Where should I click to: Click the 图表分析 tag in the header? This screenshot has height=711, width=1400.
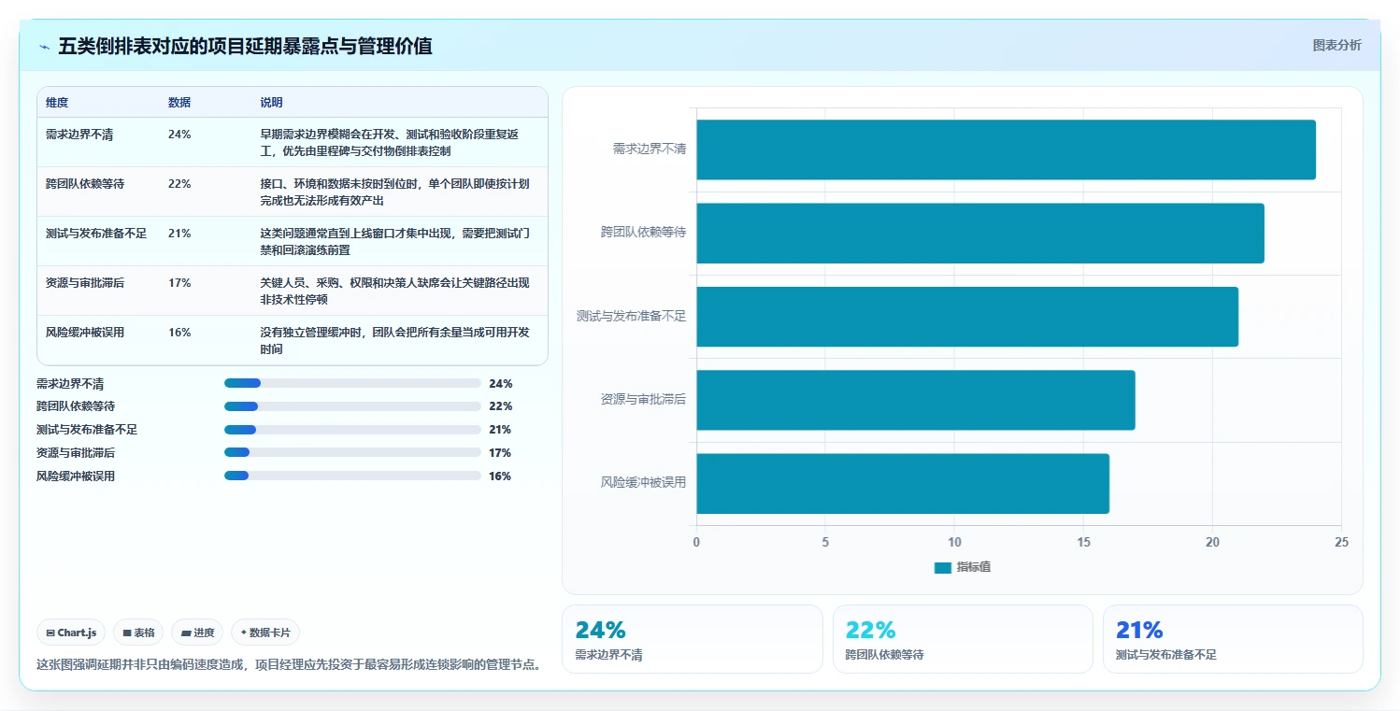point(1336,45)
